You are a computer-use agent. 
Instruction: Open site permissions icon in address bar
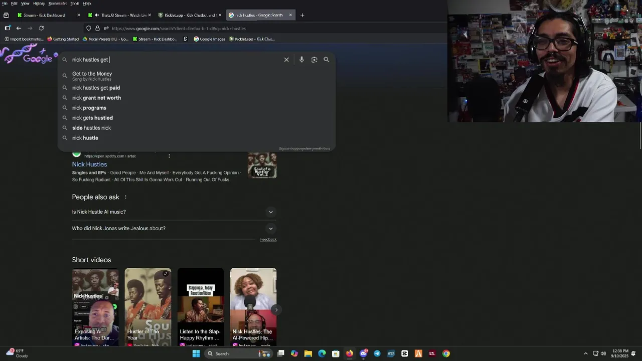click(x=105, y=28)
